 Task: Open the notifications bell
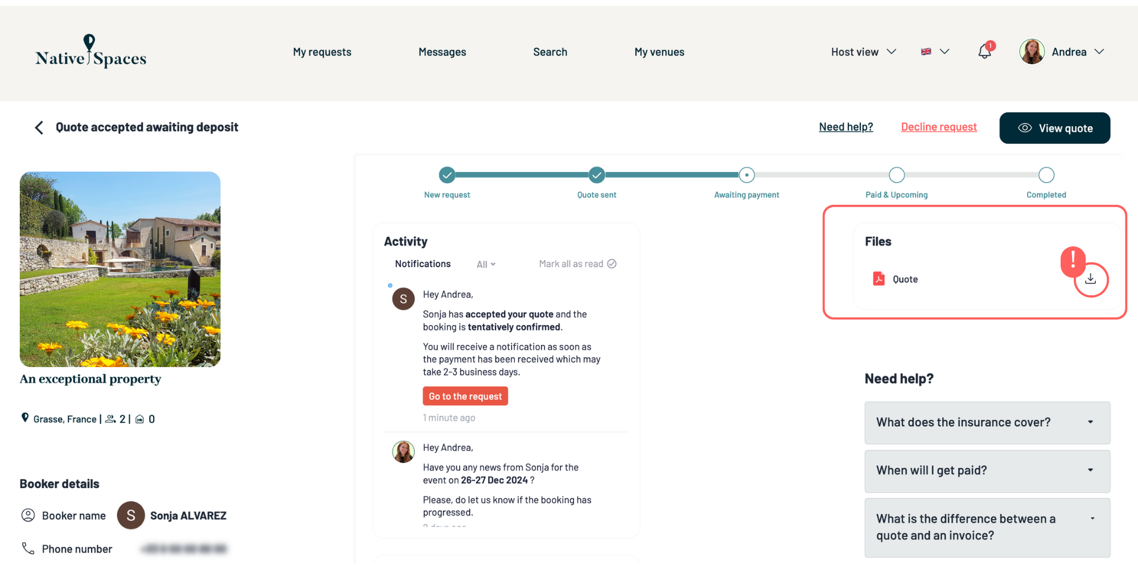(984, 52)
